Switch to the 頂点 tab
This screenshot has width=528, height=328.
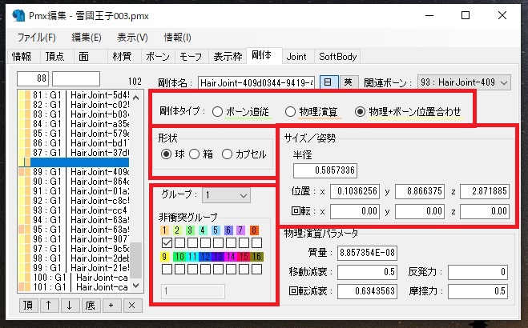[55, 57]
